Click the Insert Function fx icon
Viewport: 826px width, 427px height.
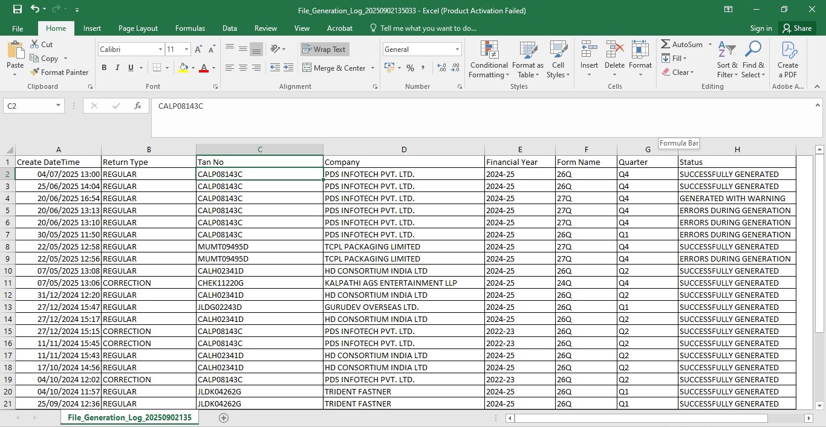click(x=138, y=106)
